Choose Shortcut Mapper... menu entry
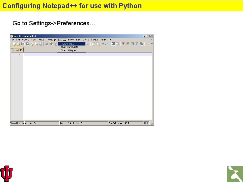 click(x=72, y=50)
